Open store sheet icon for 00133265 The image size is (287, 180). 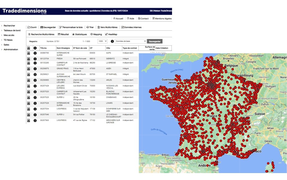click(x=29, y=63)
